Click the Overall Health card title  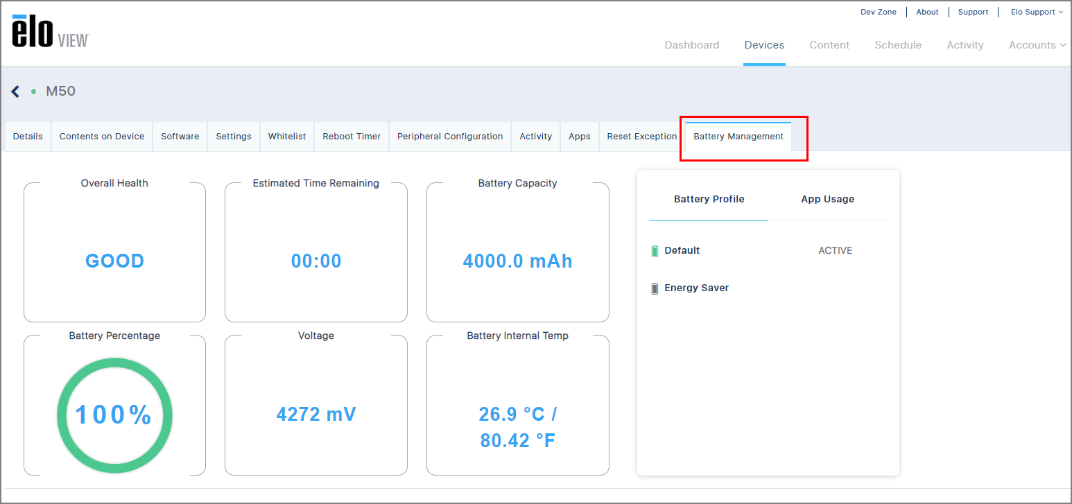pos(114,184)
